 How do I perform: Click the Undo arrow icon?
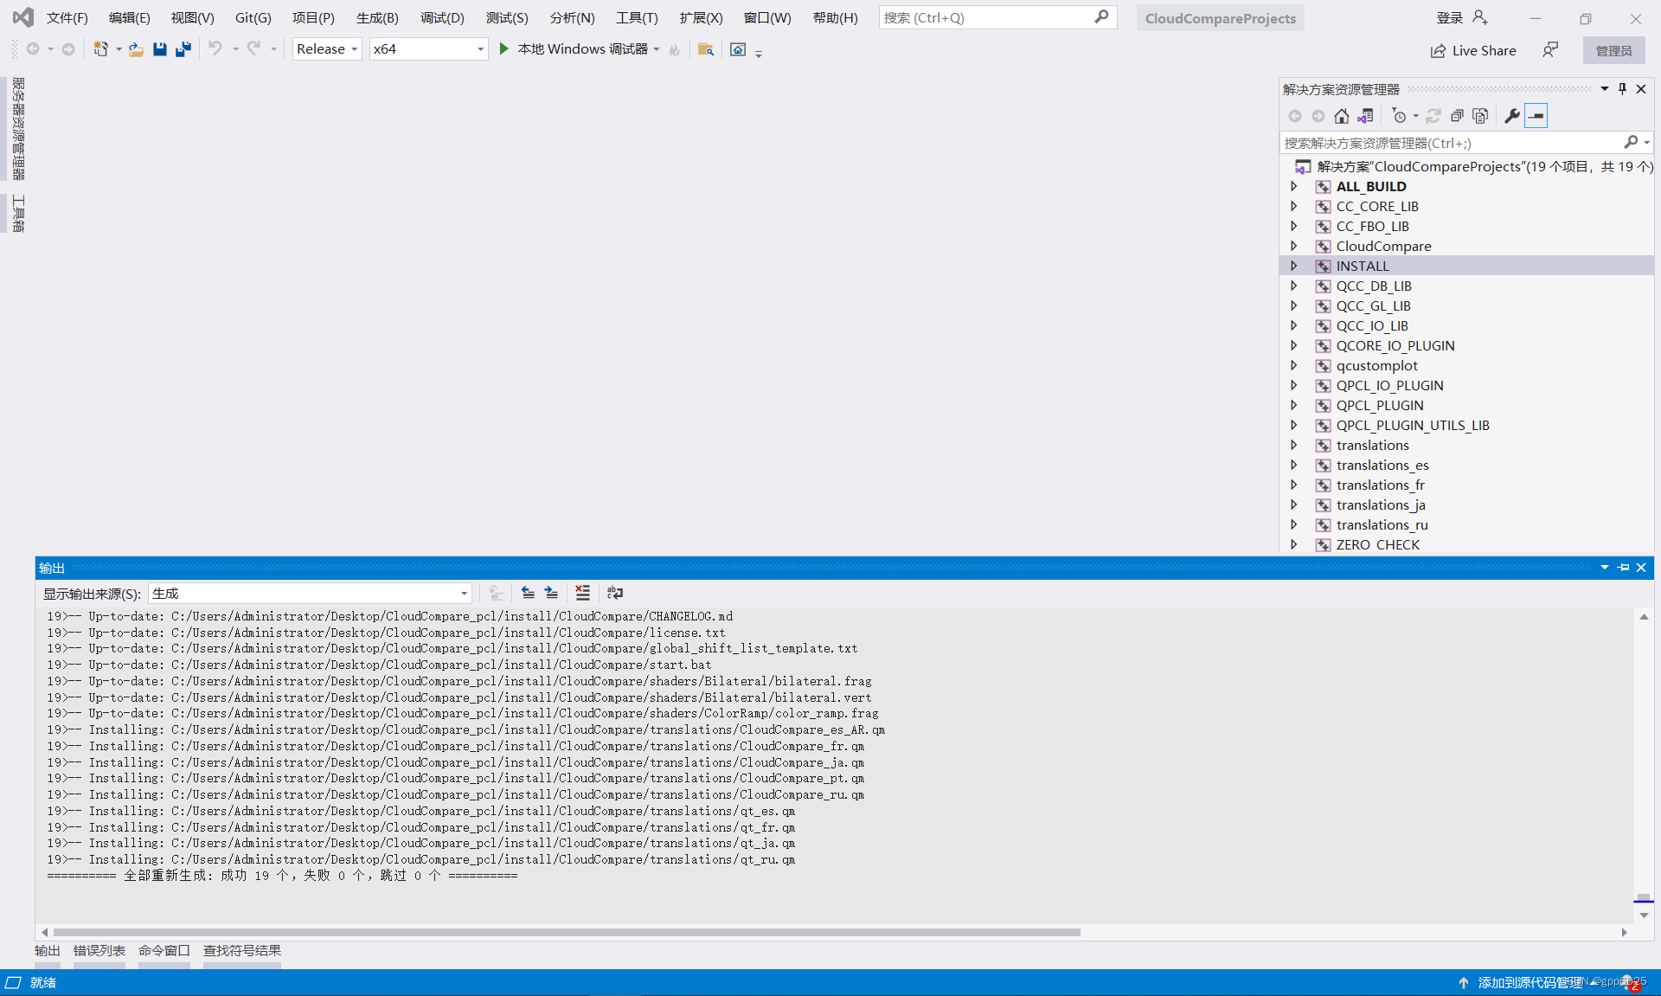(x=215, y=48)
